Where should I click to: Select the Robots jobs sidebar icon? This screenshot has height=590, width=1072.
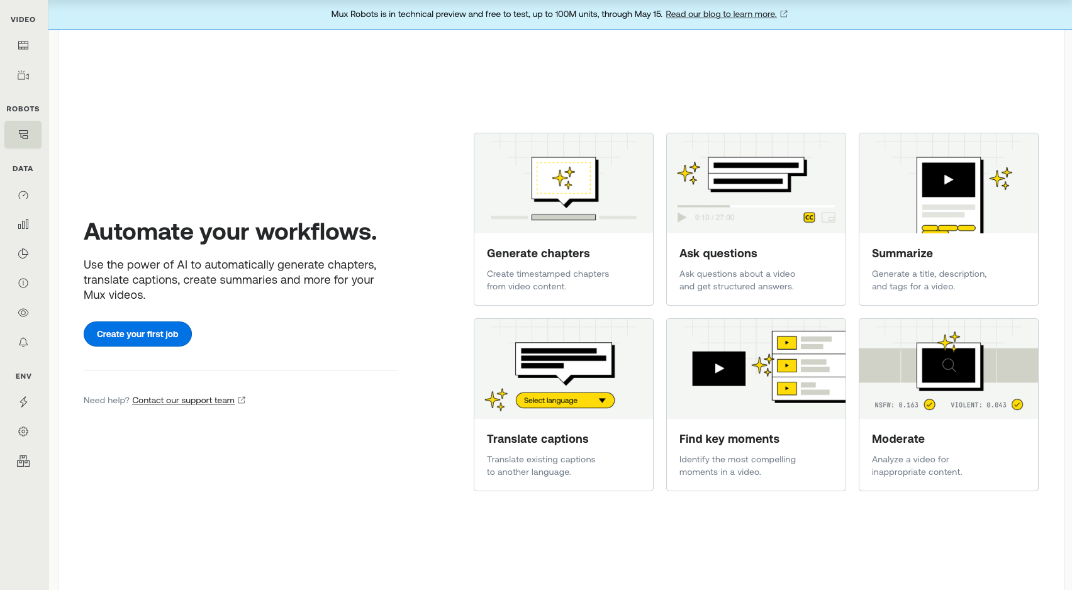click(23, 135)
